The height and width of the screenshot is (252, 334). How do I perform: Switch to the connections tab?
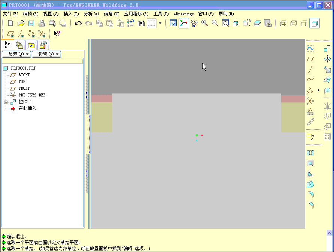43,45
